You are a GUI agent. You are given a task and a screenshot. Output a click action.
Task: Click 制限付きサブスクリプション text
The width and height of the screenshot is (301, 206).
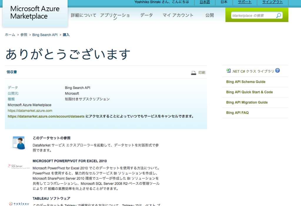[x=87, y=99]
